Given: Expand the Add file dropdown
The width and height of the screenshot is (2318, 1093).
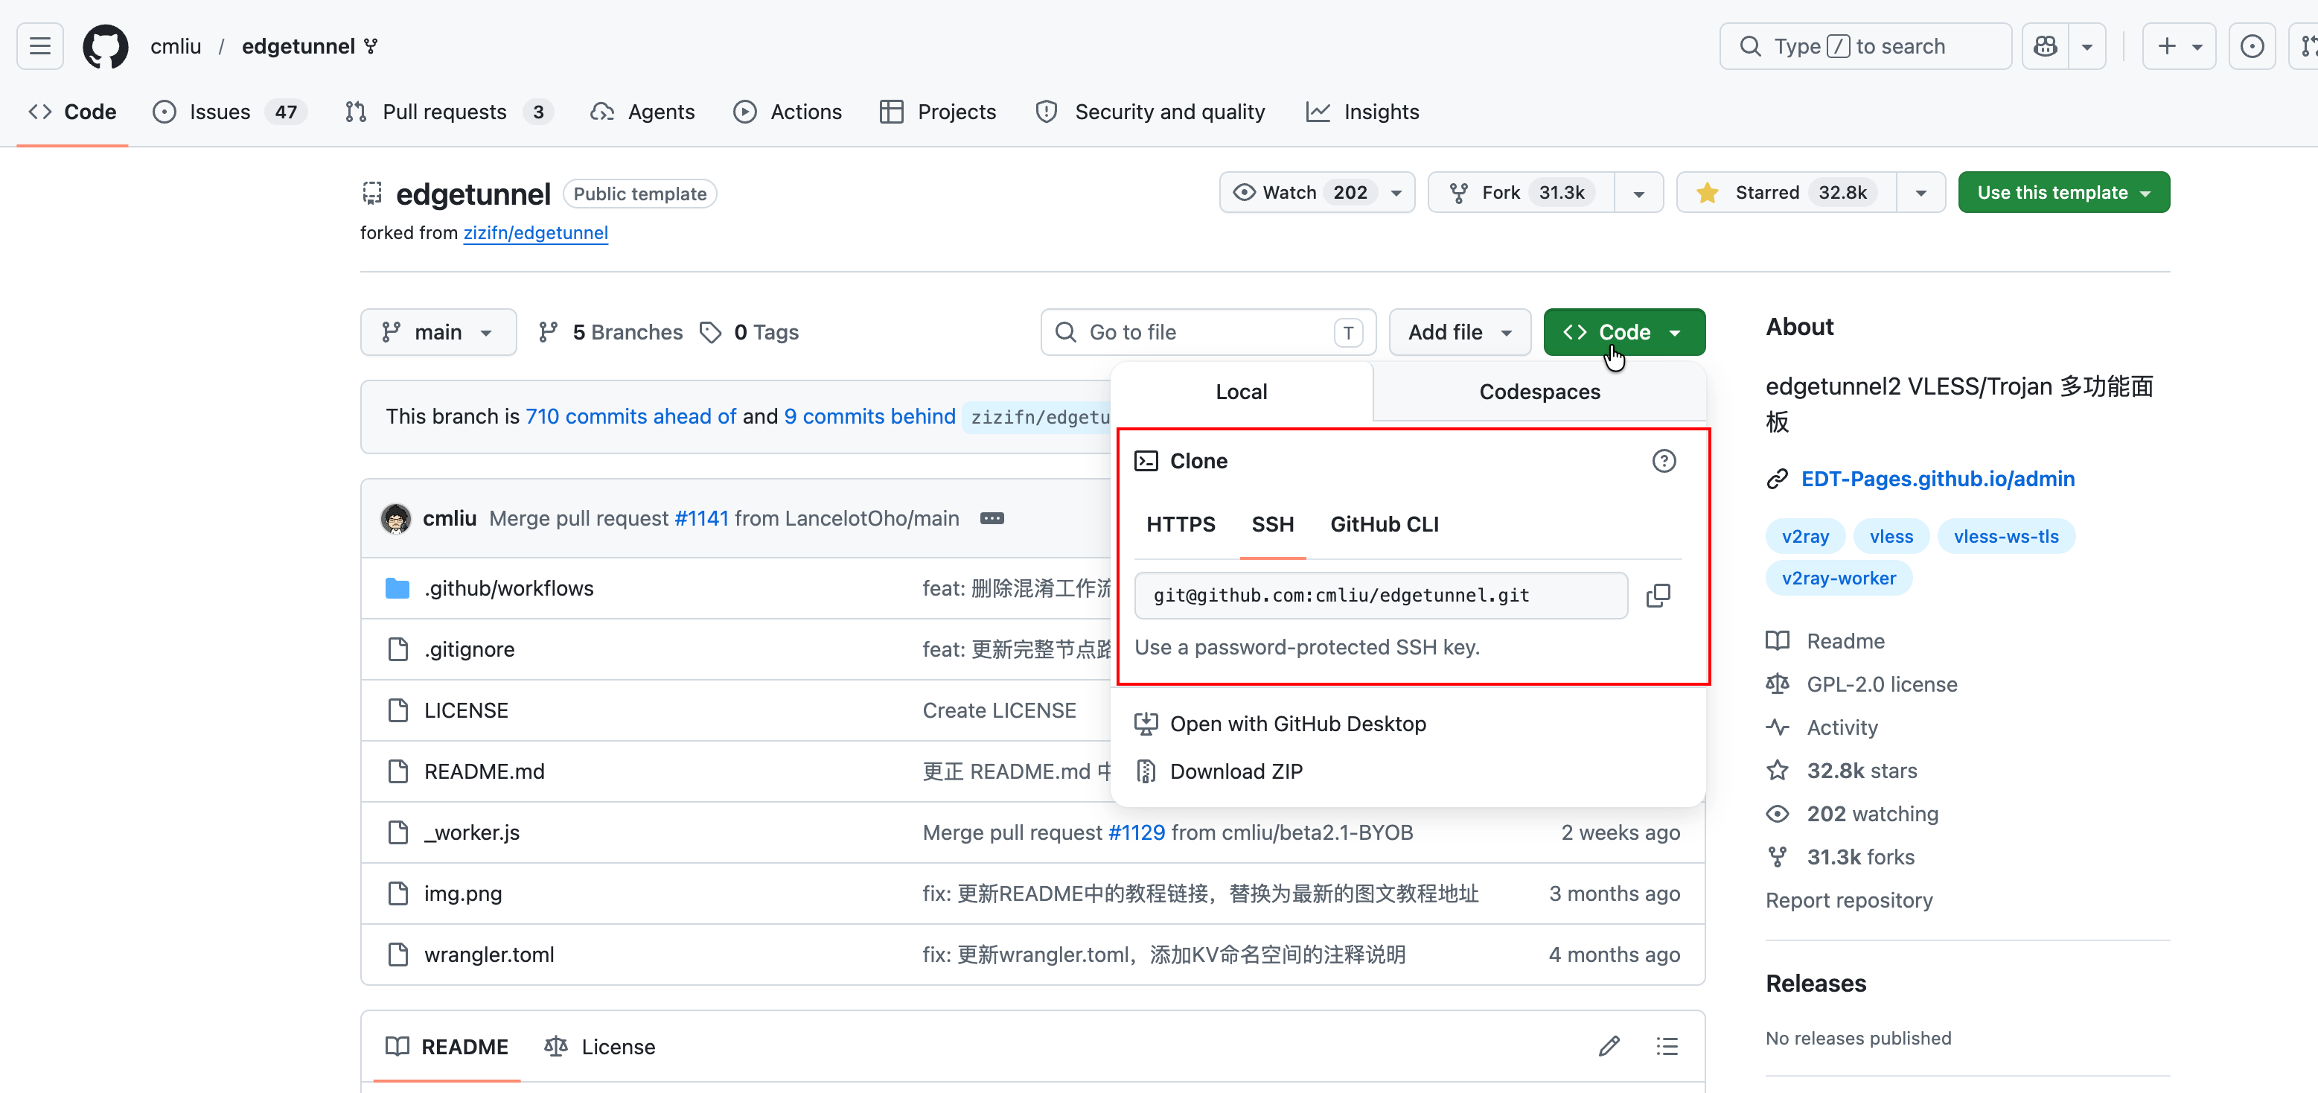Looking at the screenshot, I should [1460, 332].
